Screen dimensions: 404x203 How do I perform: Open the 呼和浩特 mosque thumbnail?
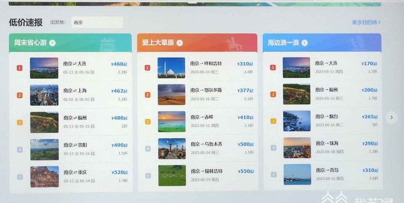[x=171, y=68]
